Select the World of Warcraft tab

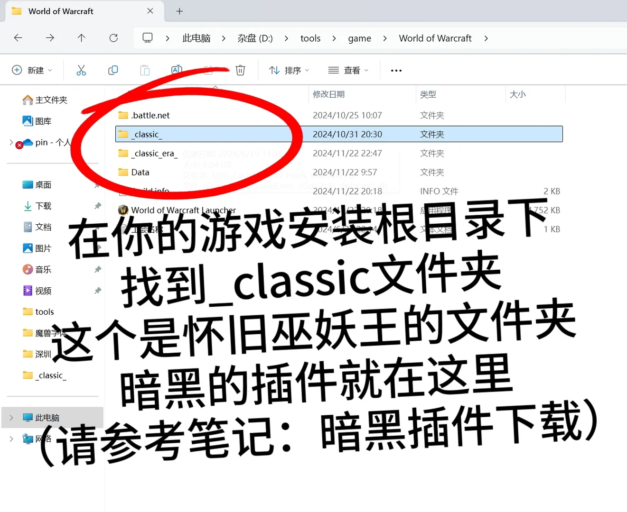click(x=84, y=11)
